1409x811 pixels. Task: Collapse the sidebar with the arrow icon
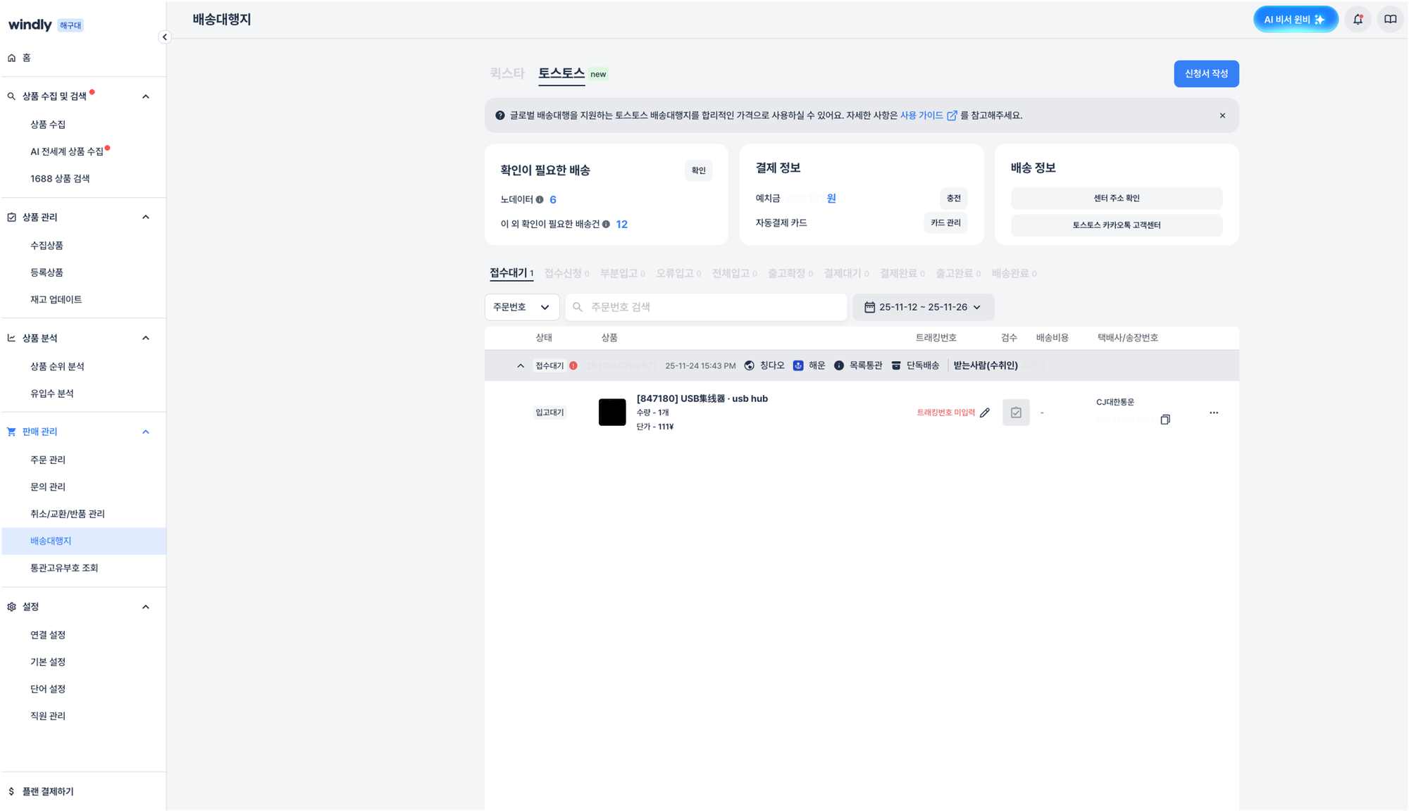[165, 37]
